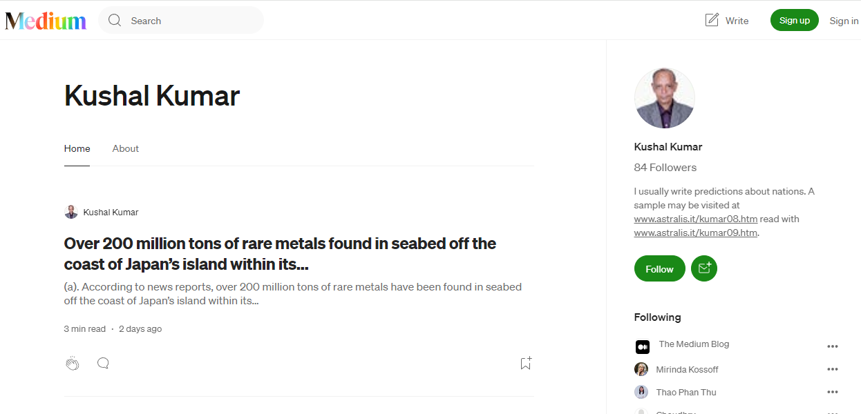This screenshot has height=414, width=861.
Task: Switch to the About tab
Action: click(126, 148)
